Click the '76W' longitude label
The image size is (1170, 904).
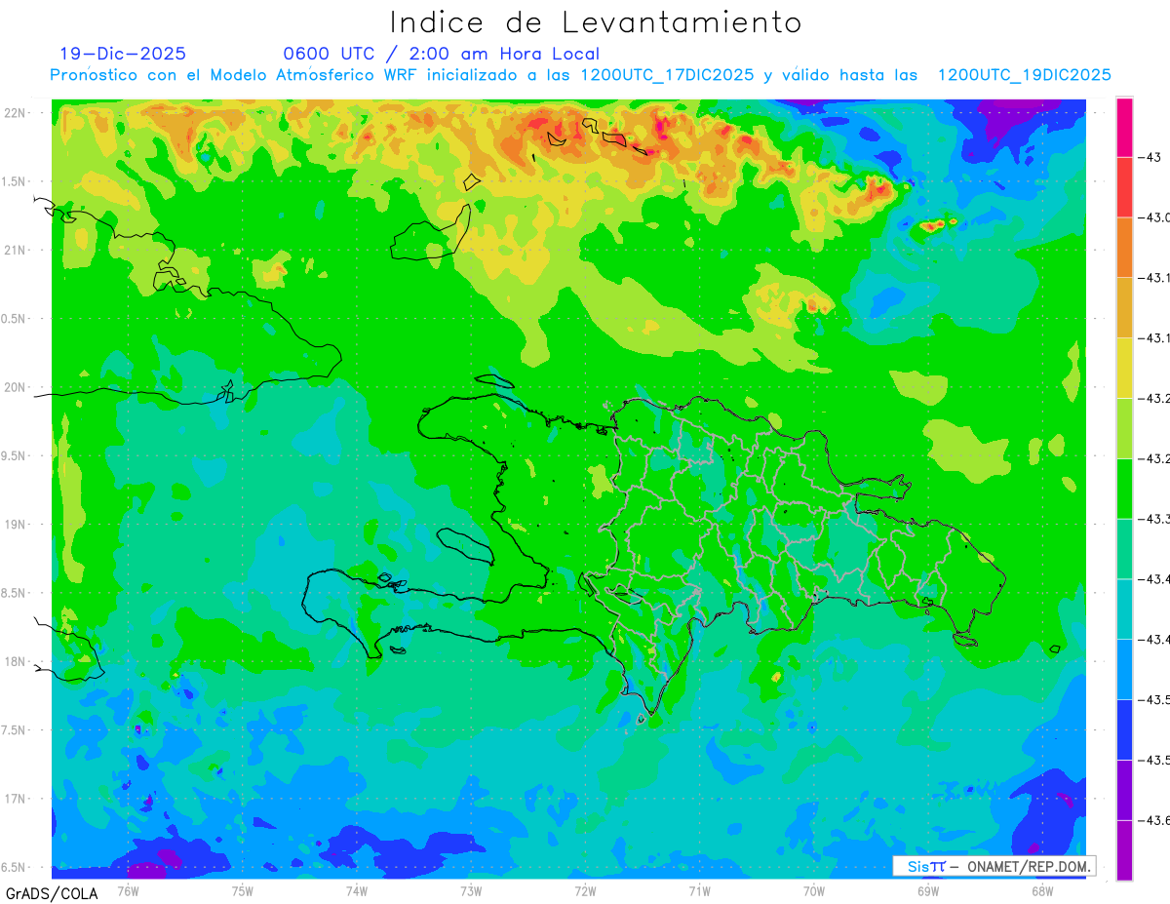pos(128,889)
